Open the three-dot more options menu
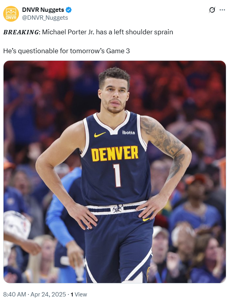 click(x=222, y=10)
